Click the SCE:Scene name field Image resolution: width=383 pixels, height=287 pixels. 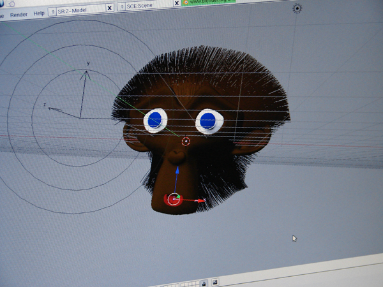point(147,5)
